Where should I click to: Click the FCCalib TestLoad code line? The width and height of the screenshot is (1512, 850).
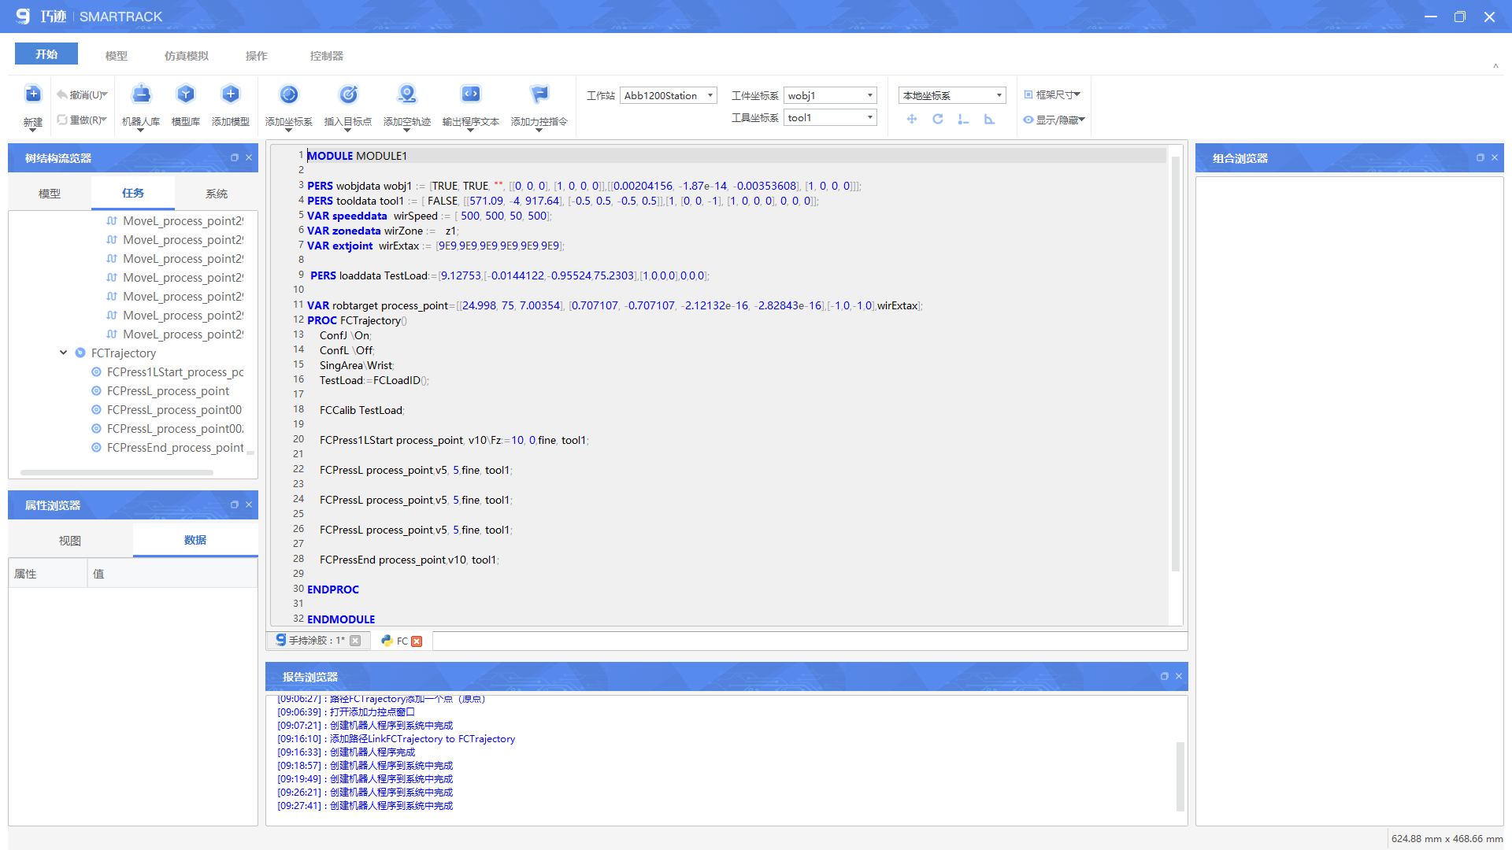point(361,410)
